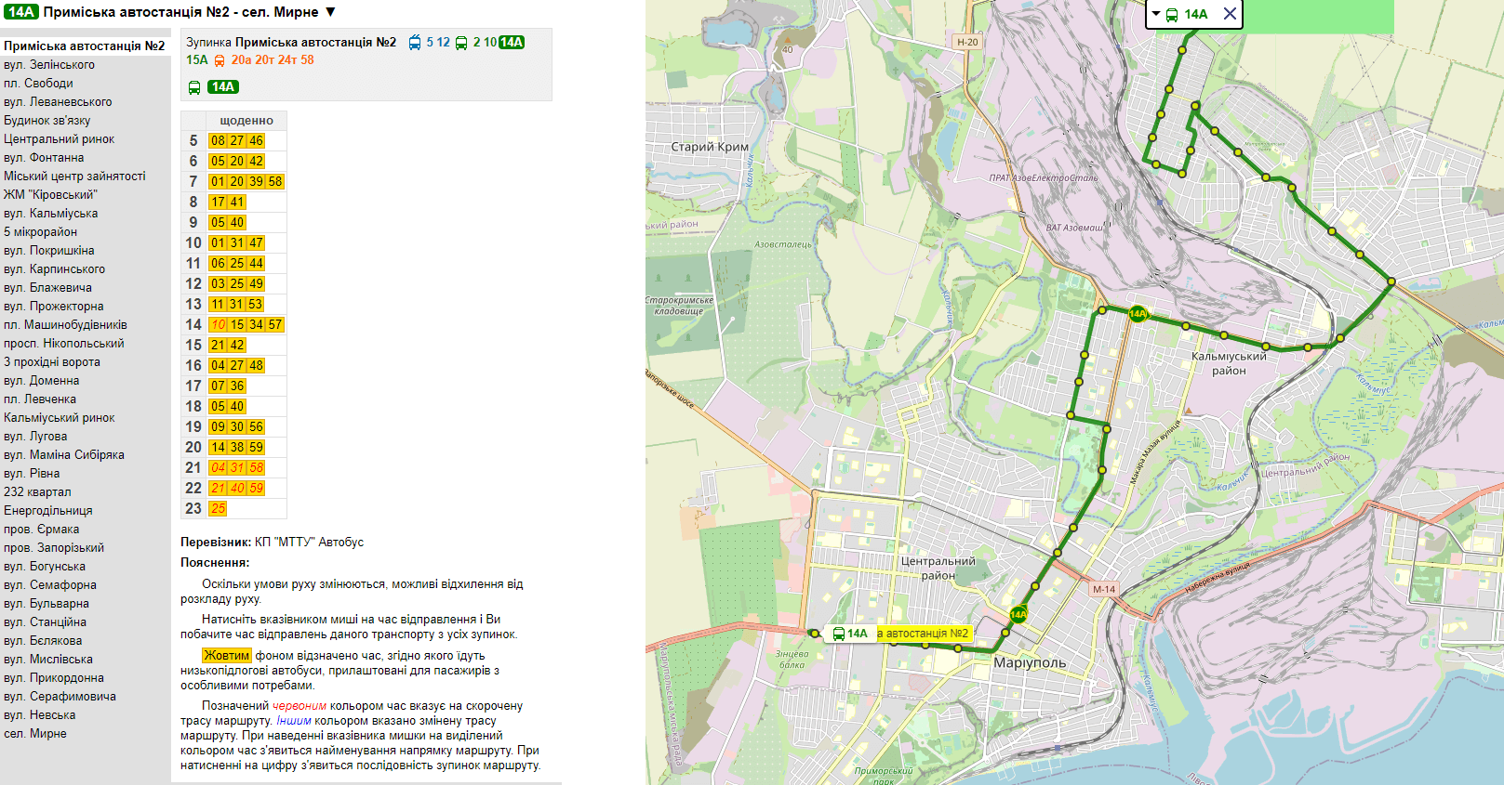Click the bus icon in map route panel
1504x785 pixels.
[1172, 15]
